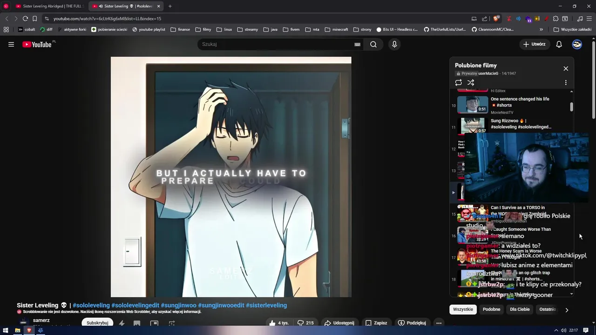Open the tab search sidebar icon
The image size is (596, 335).
coord(565,19)
